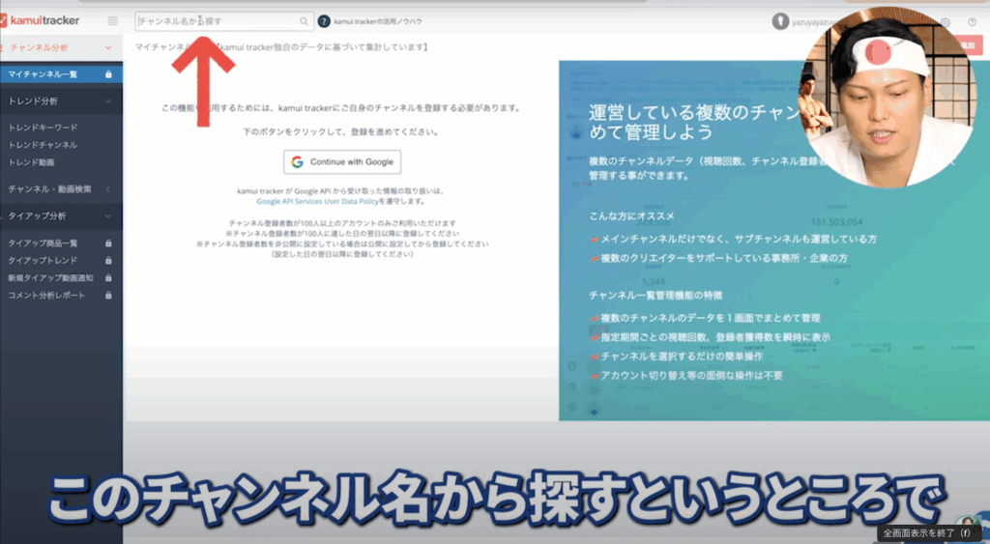Open the question mark help icon beside search
The height and width of the screenshot is (544, 990).
[x=324, y=20]
